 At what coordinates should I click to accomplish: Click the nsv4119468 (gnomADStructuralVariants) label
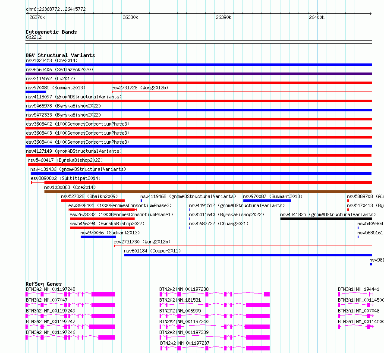188,196
